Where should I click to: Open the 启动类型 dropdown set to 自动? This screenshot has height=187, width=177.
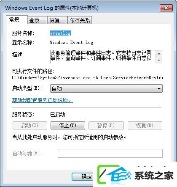[x=106, y=88]
